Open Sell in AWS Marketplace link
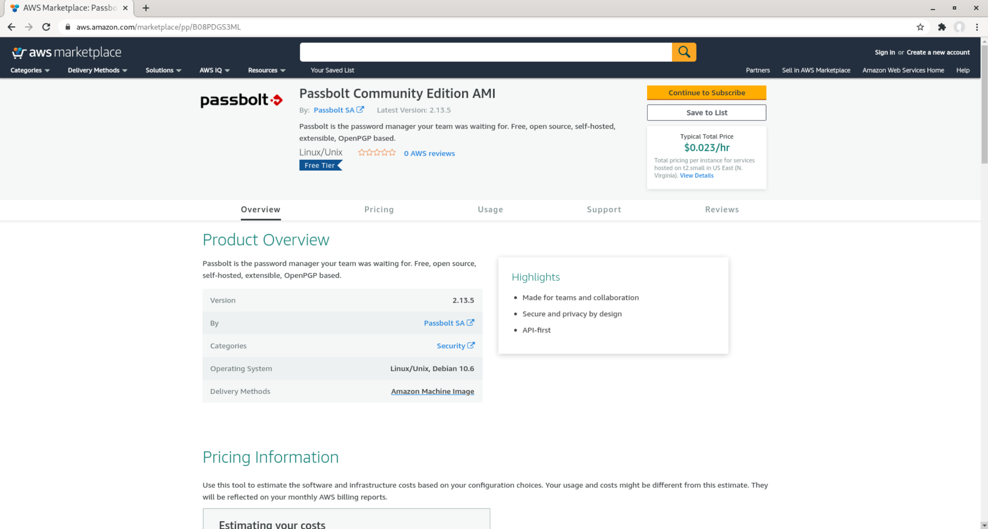This screenshot has width=988, height=529. [816, 70]
